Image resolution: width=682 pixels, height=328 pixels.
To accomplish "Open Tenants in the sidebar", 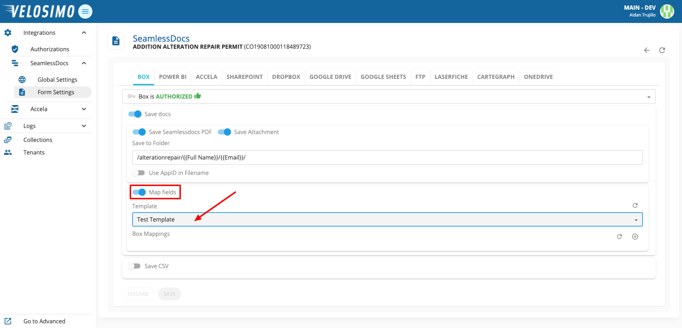I will [34, 152].
